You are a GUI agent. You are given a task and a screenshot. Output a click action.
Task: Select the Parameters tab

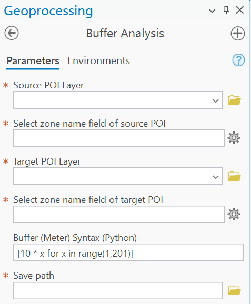click(33, 61)
